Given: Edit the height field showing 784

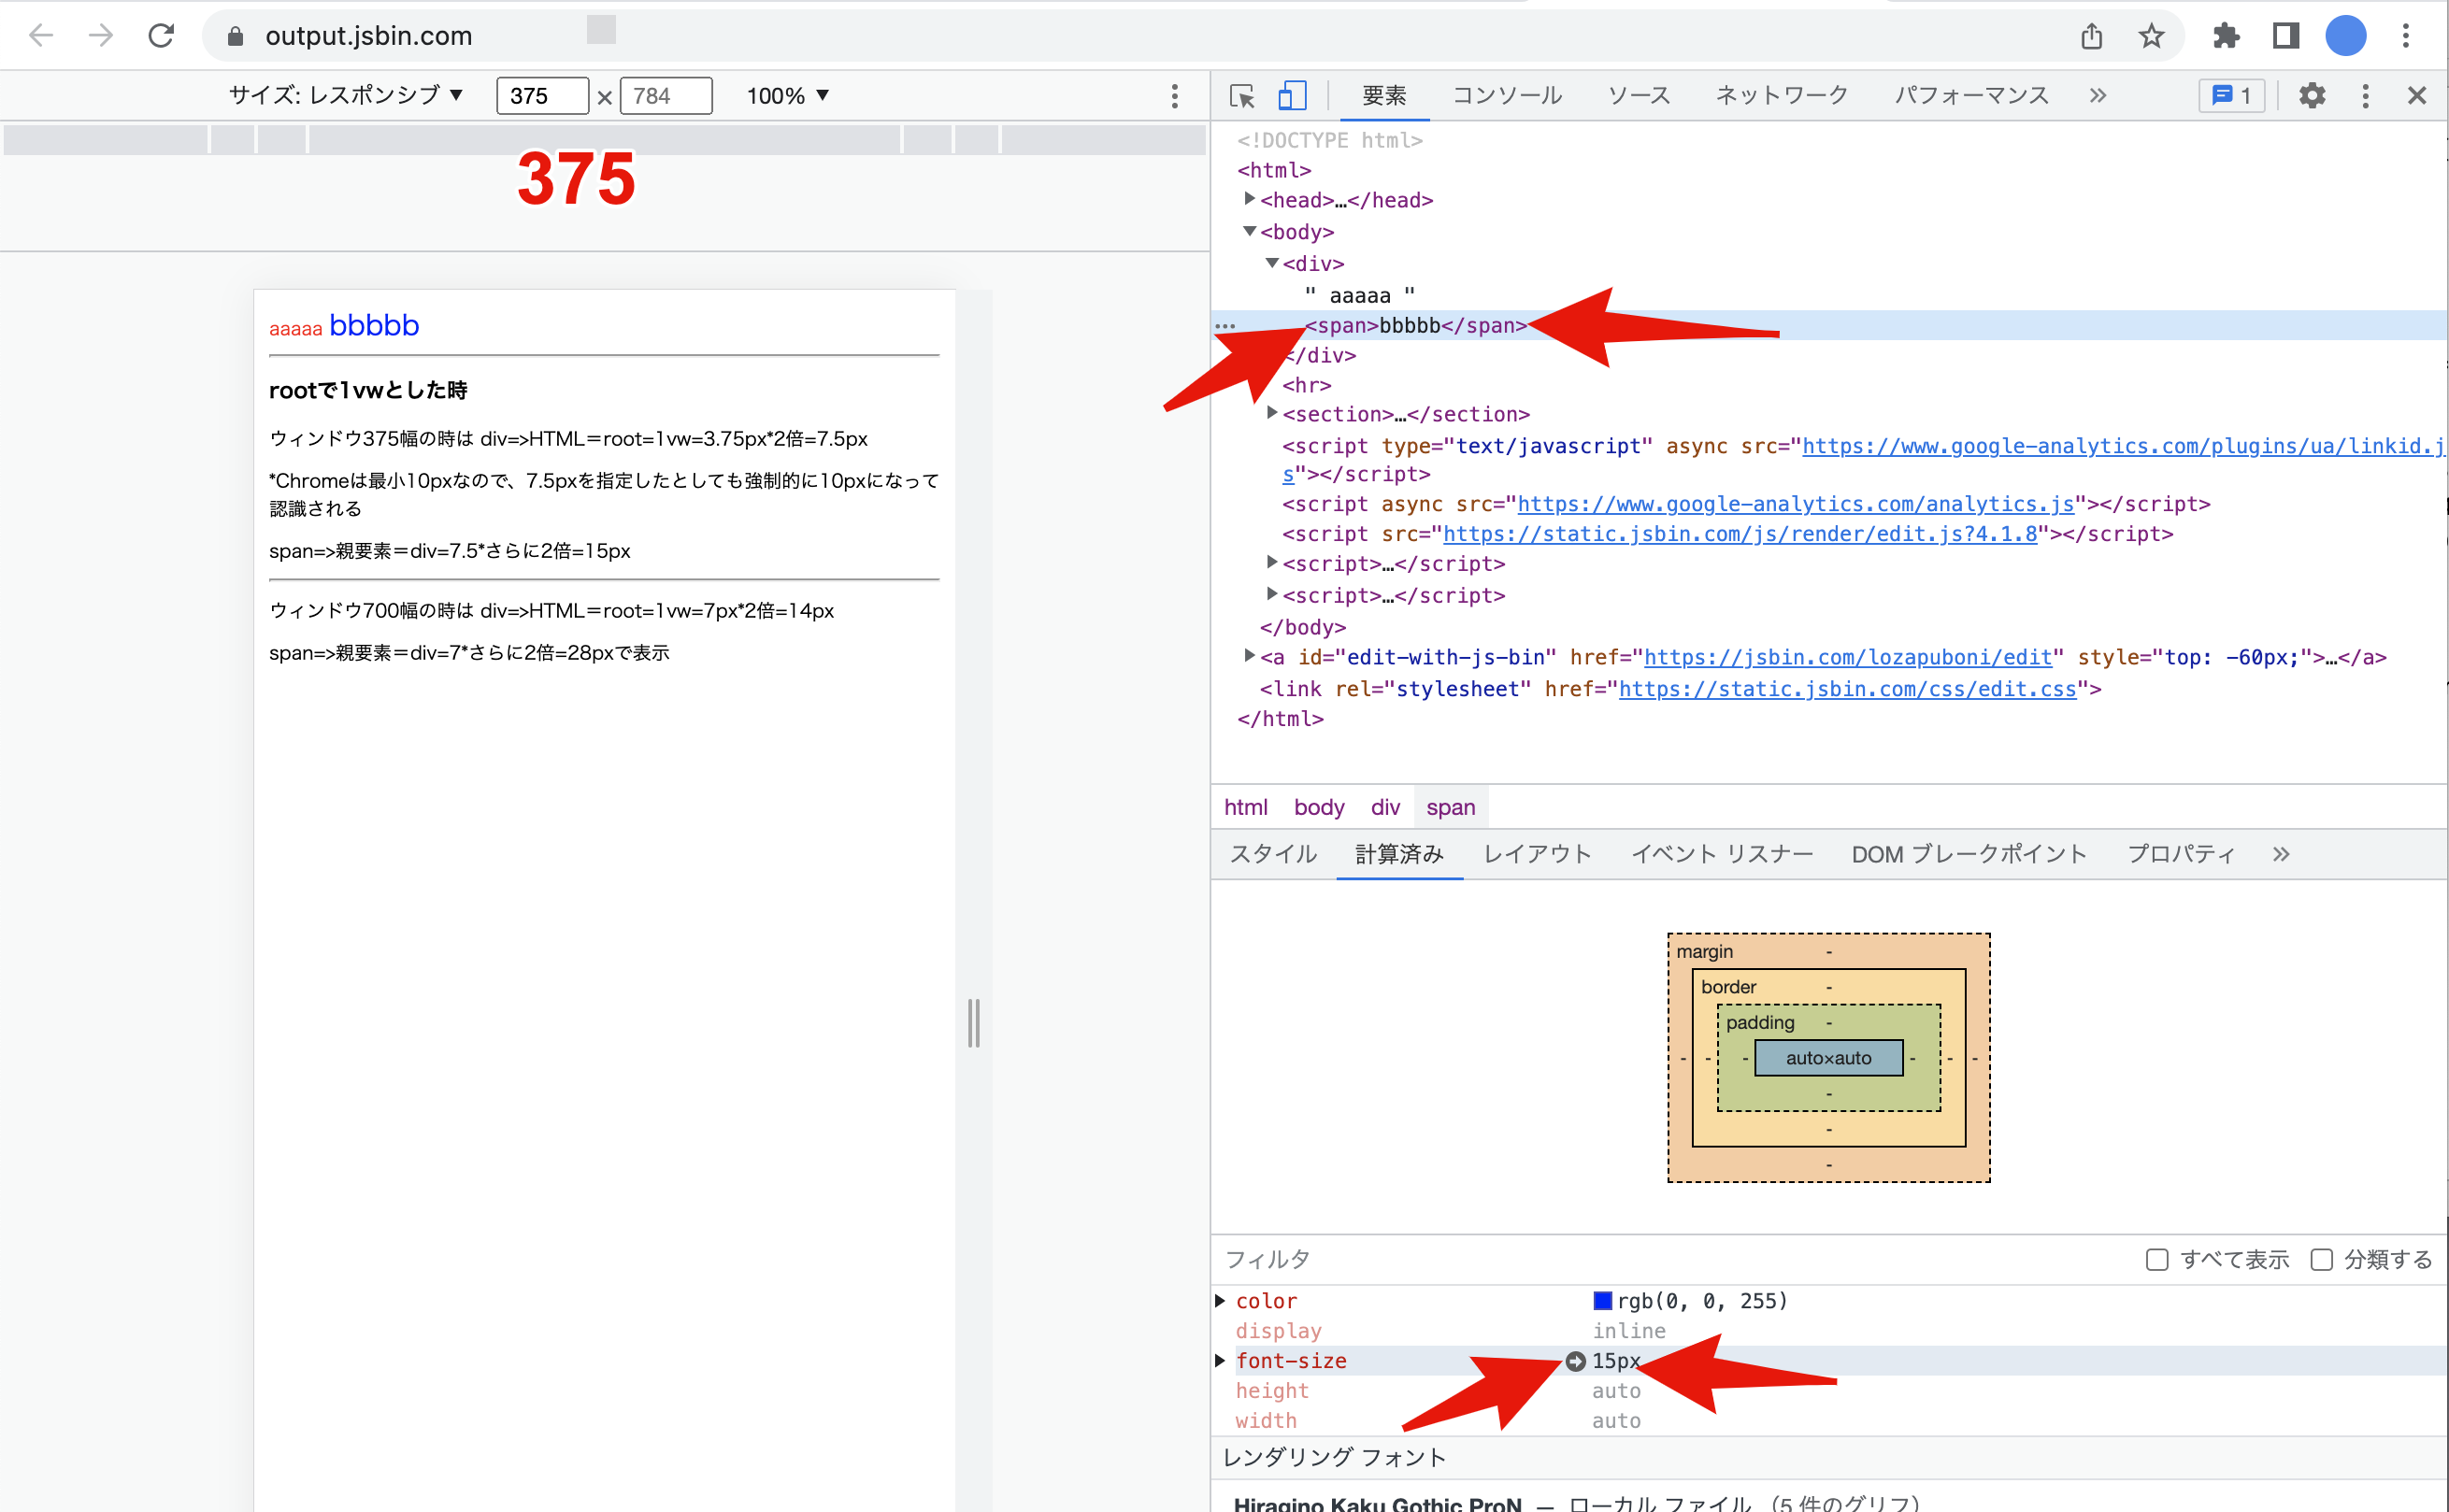Looking at the screenshot, I should 666,96.
